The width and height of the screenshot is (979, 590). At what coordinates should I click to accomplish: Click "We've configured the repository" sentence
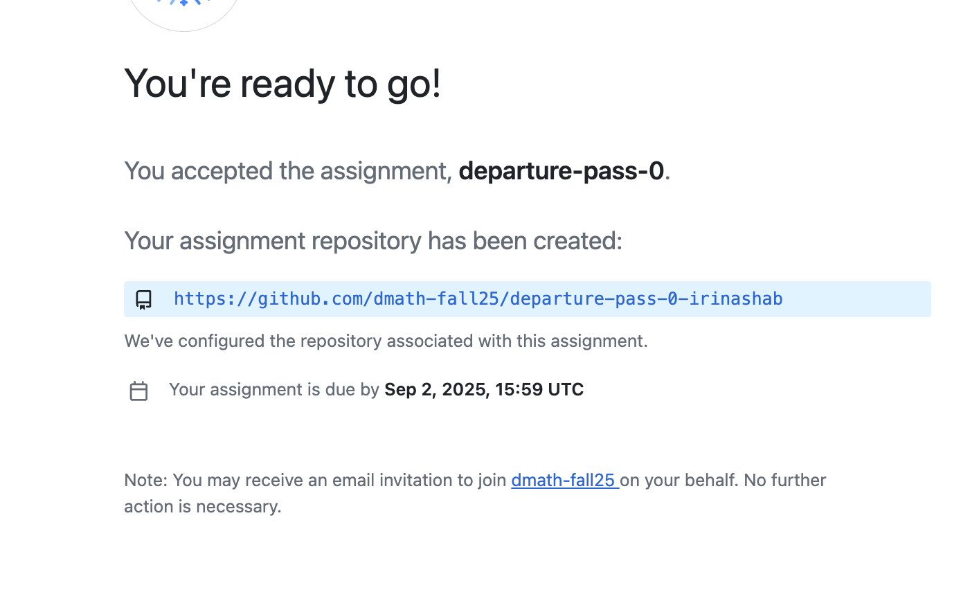coord(386,341)
